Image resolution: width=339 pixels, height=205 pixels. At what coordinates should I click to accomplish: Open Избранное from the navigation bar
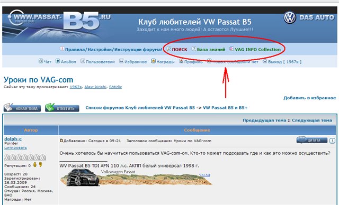[x=136, y=62]
